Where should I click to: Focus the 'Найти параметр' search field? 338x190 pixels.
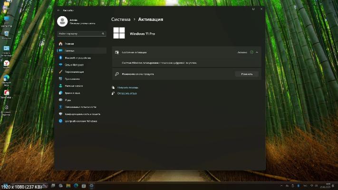[82, 34]
